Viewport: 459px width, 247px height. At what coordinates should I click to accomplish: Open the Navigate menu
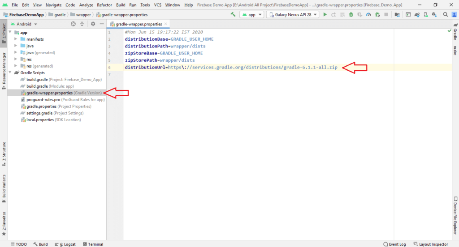(54, 5)
